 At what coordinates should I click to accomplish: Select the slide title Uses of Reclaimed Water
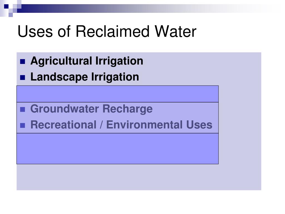tap(107, 31)
